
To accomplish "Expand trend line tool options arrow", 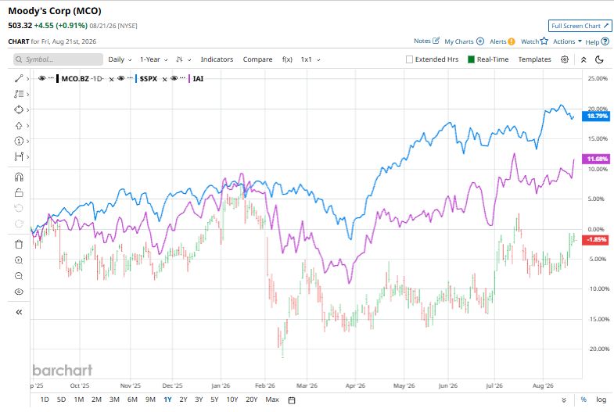I will point(28,79).
